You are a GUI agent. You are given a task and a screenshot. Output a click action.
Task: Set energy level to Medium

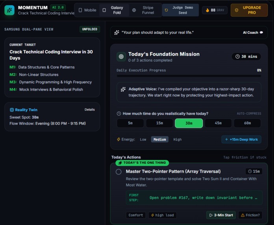pyautogui.click(x=160, y=139)
